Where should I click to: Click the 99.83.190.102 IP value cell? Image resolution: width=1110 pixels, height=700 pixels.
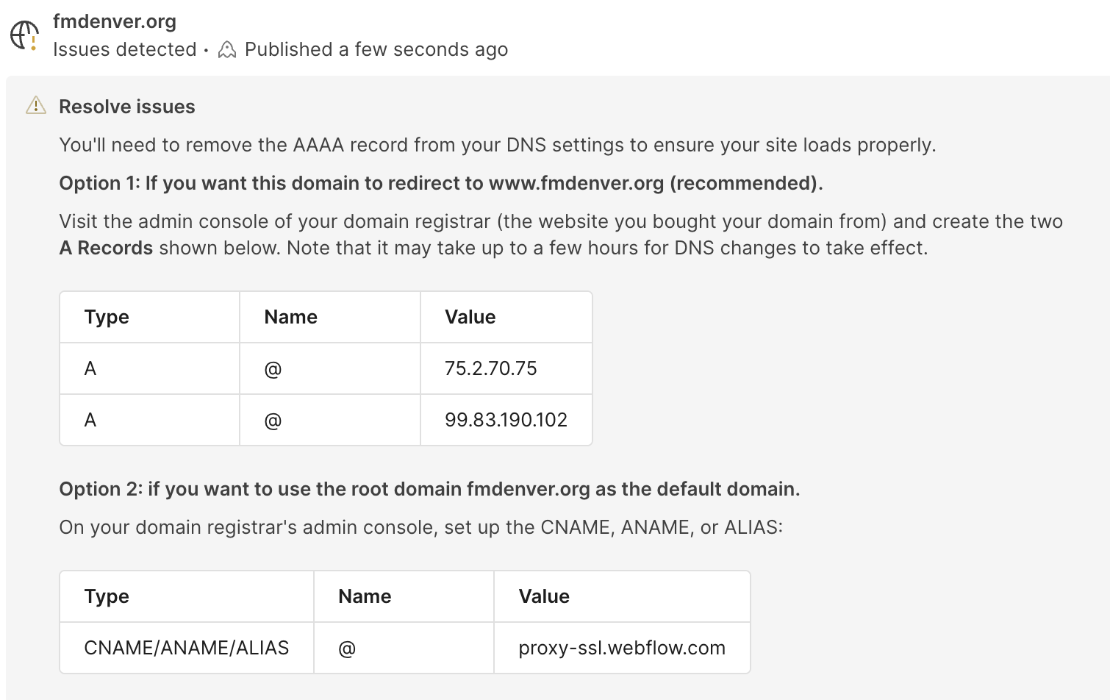coord(506,420)
